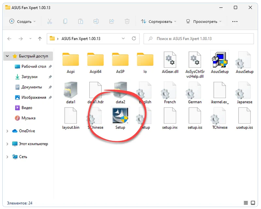Image resolution: width=261 pixels, height=209 pixels.
Task: Select the layout.bin file
Action: pyautogui.click(x=70, y=118)
